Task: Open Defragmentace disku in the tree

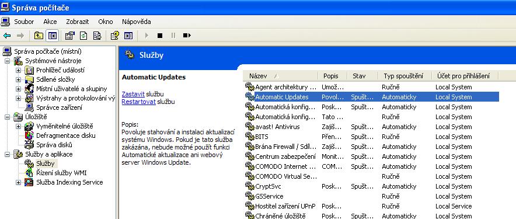Action: [x=66, y=135]
